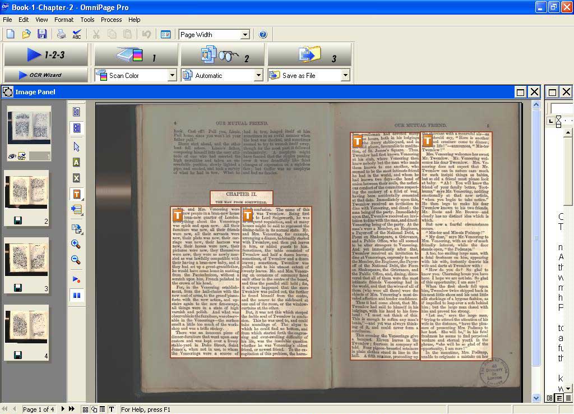Click the step 3 Export Results button

(x=309, y=55)
